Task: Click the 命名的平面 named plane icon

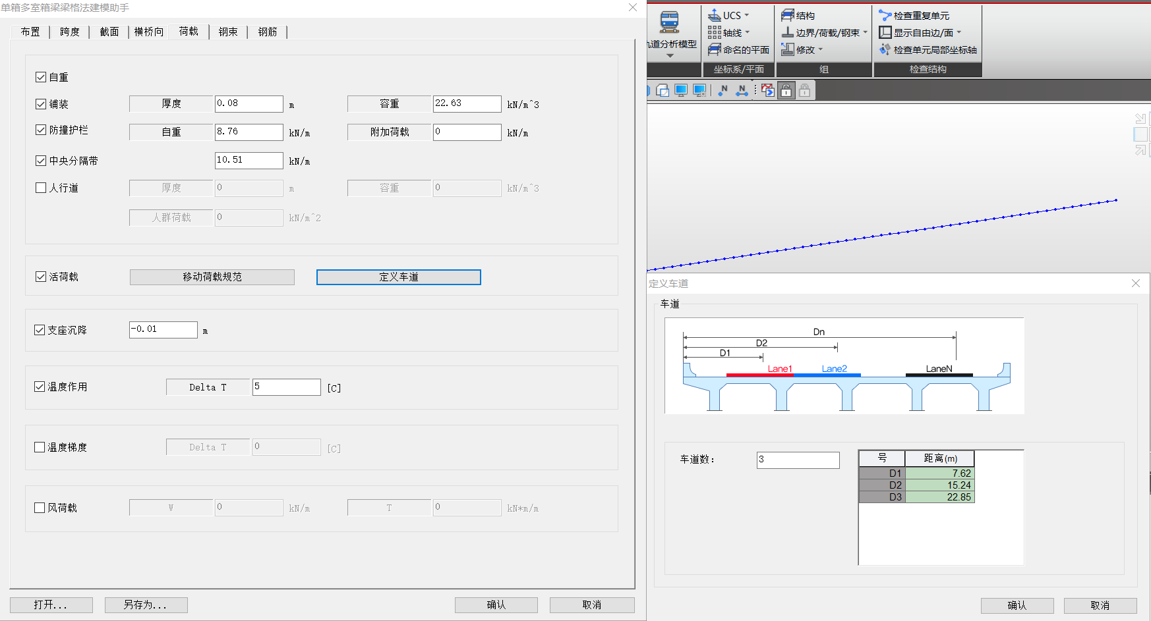Action: (715, 49)
